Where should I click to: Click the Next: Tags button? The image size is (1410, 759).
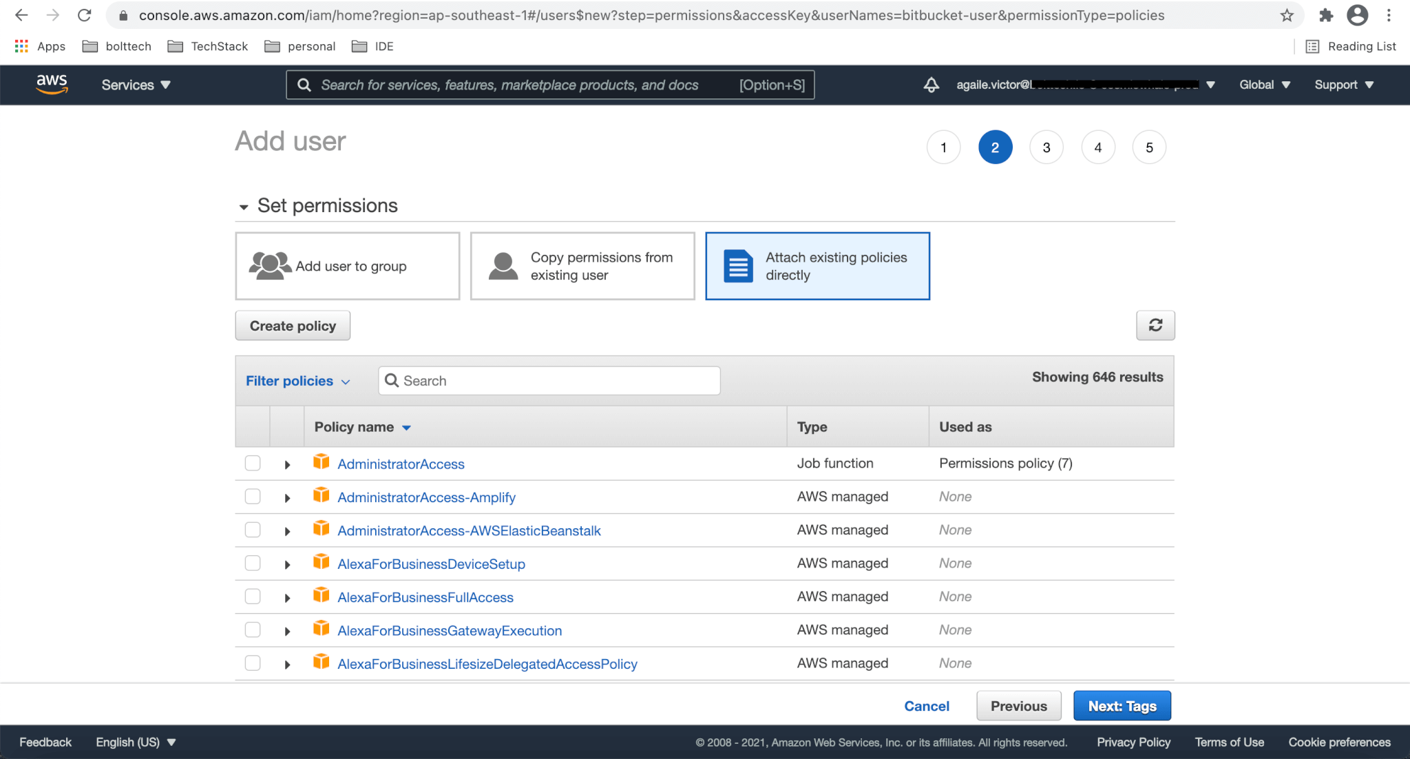tap(1122, 706)
